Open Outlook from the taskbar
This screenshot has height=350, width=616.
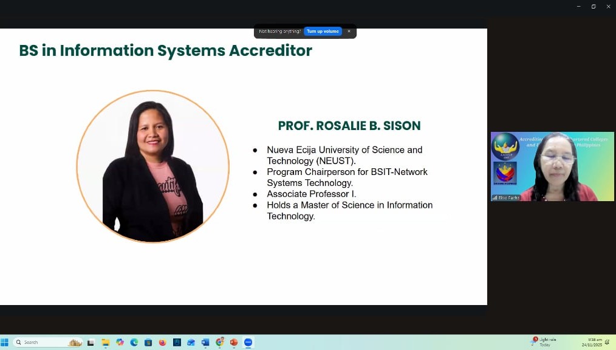click(x=191, y=343)
